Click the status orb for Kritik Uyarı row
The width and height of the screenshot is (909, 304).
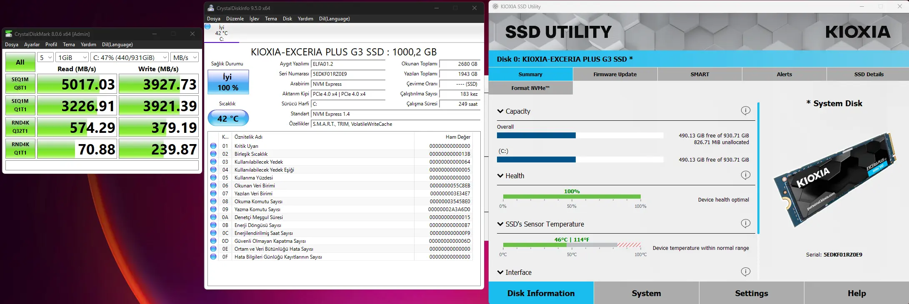click(213, 146)
